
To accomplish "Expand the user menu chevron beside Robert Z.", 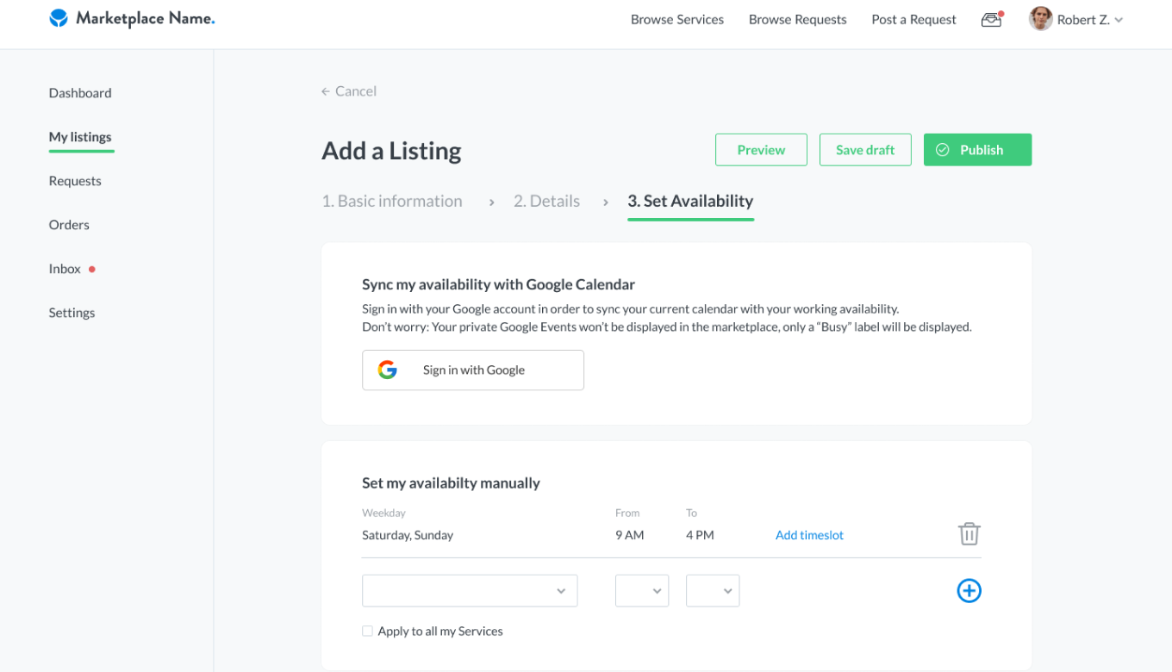I will tap(1119, 20).
